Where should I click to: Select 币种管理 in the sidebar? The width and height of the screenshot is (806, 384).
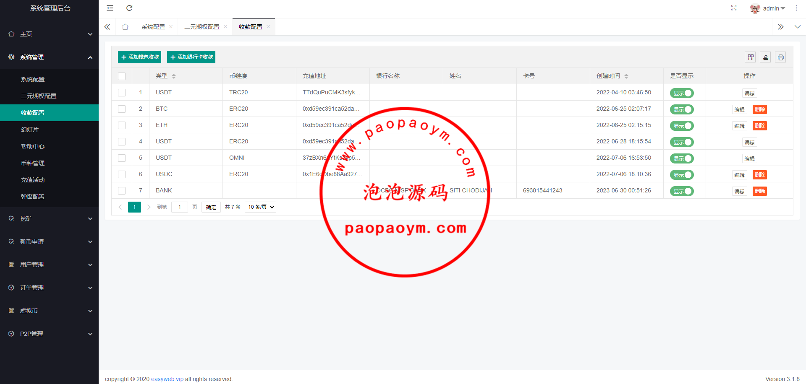click(33, 163)
